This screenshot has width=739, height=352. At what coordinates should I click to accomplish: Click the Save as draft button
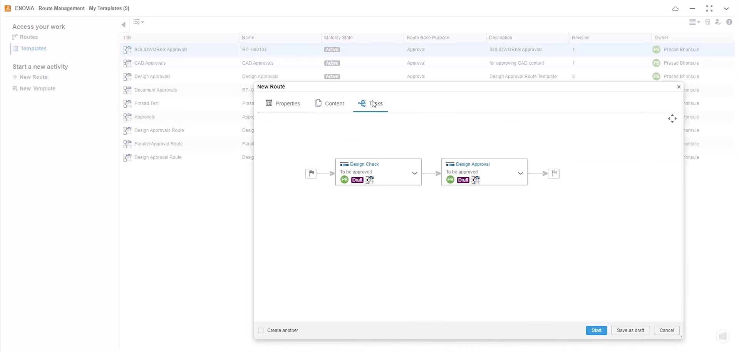tap(630, 330)
